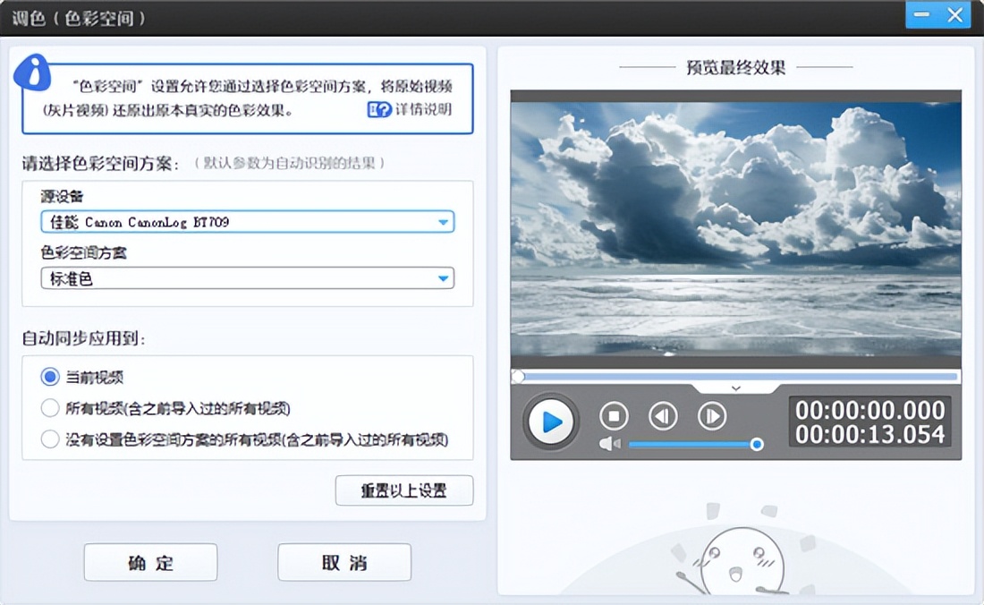Select 没有设置色彩空间方案的所有视频 radio option
Image resolution: width=984 pixels, height=605 pixels.
(50, 439)
